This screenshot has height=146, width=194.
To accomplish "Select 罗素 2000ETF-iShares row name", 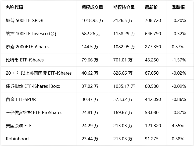I will coord(27,47).
